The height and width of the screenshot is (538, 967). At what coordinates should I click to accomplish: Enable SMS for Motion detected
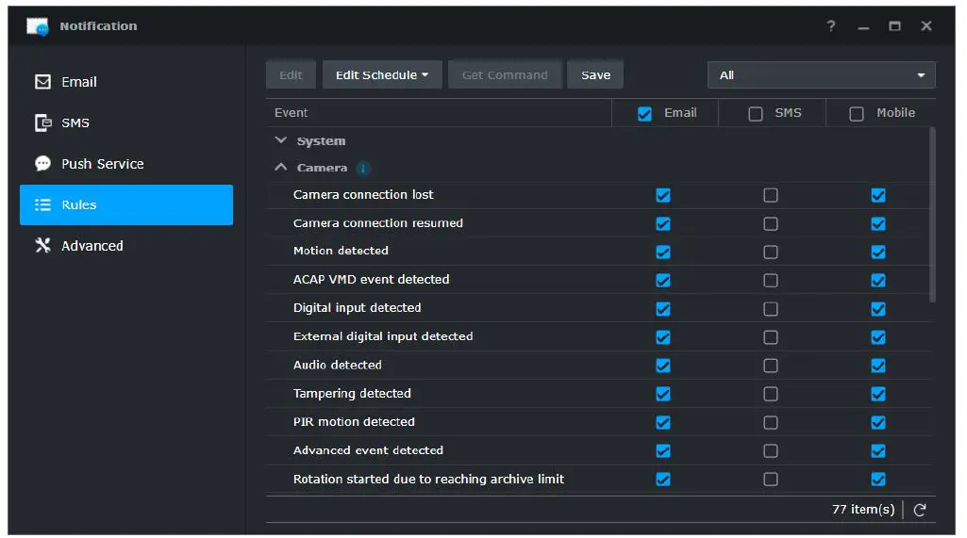770,253
